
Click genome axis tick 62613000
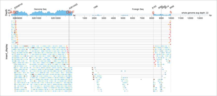[x=56, y=18]
